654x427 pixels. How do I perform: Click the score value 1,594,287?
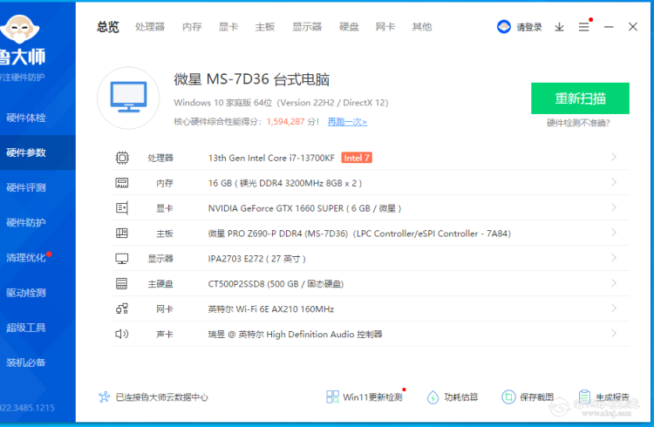pos(286,122)
